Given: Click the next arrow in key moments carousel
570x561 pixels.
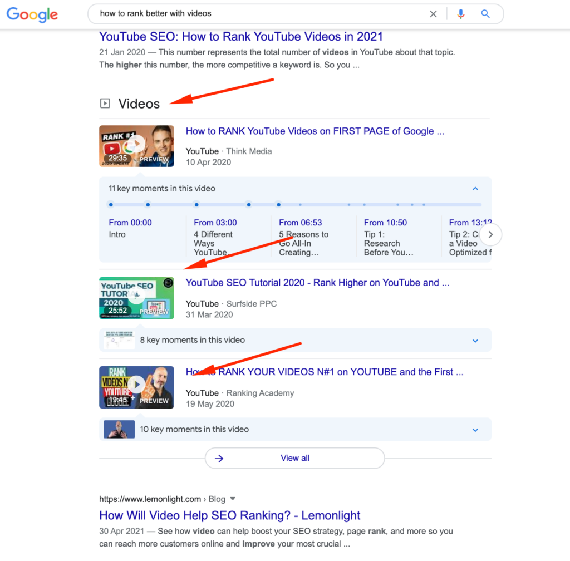Looking at the screenshot, I should (490, 234).
